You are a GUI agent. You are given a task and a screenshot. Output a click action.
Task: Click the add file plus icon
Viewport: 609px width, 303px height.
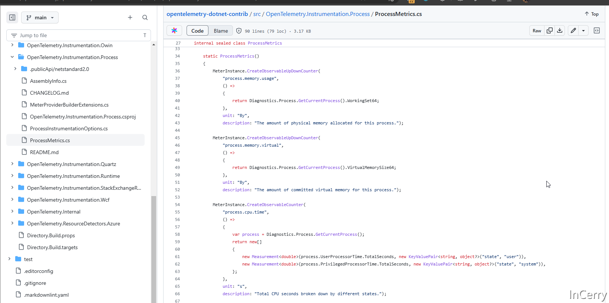(130, 17)
